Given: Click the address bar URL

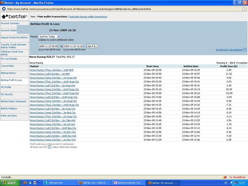Looking at the screenshot, I should click(79, 9).
